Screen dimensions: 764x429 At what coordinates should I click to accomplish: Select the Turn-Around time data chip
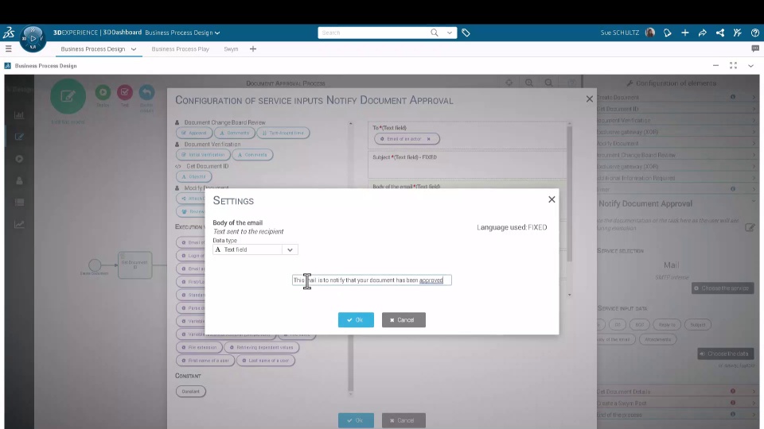[283, 133]
